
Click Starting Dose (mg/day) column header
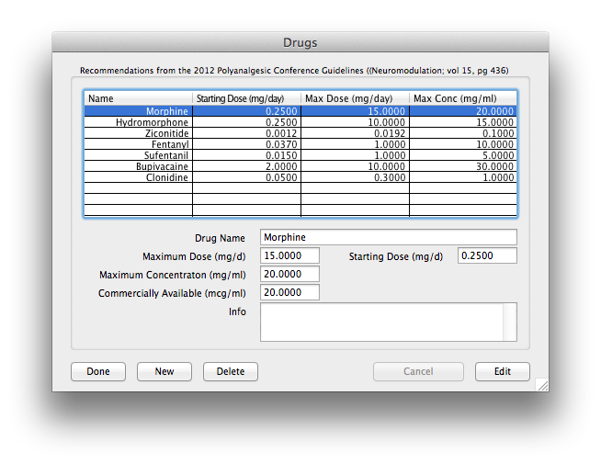click(x=246, y=98)
